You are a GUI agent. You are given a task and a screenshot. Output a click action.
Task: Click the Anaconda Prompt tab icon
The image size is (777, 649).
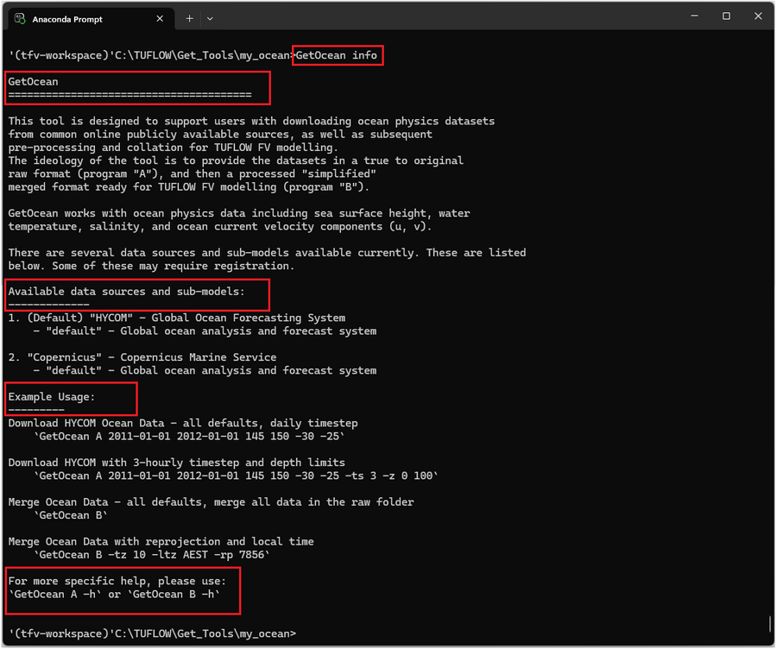tap(20, 18)
